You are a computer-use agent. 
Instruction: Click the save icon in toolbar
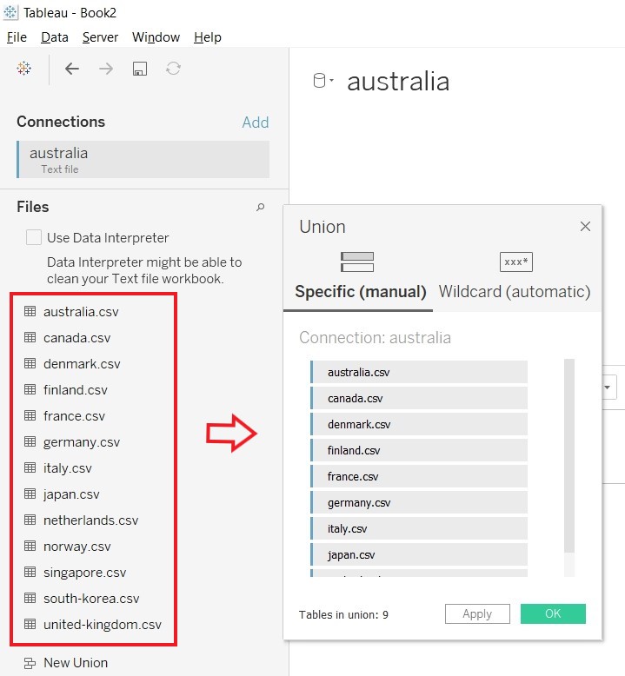point(139,69)
